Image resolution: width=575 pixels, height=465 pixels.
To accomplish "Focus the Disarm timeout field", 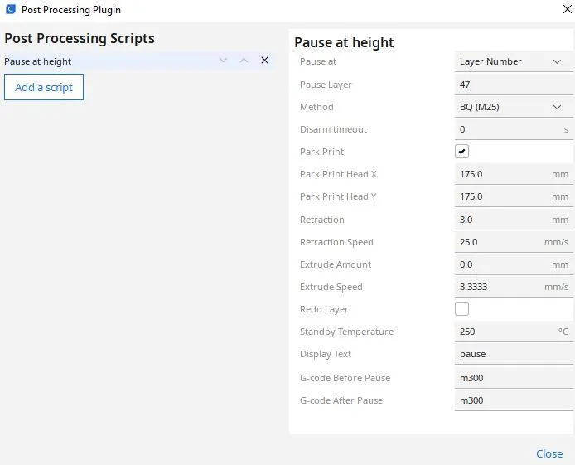I will click(507, 129).
